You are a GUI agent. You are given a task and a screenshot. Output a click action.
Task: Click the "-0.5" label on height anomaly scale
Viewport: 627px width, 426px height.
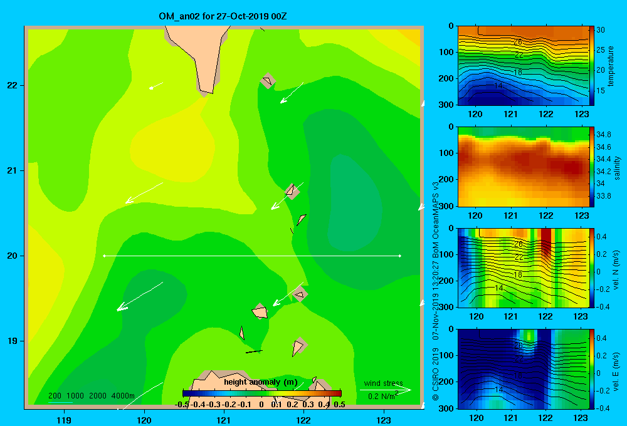(182, 405)
